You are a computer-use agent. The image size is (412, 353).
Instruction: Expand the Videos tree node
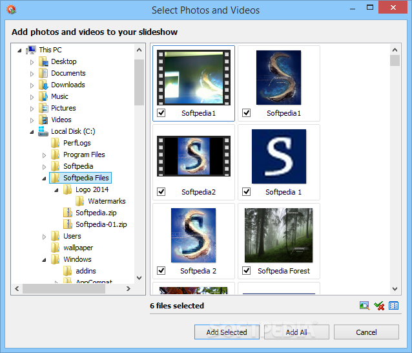coord(32,120)
